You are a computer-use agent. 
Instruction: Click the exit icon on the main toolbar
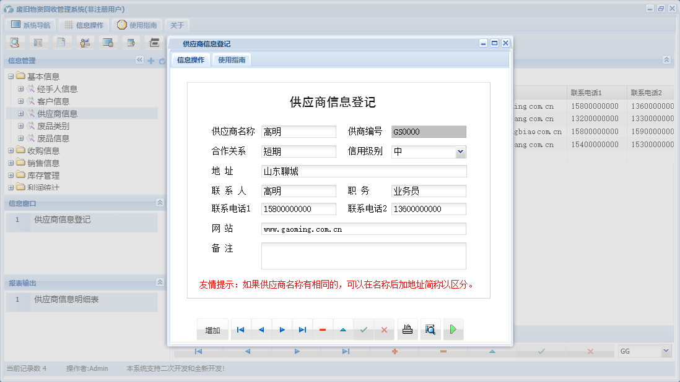tap(154, 42)
